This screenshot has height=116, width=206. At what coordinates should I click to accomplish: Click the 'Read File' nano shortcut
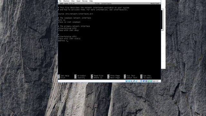coord(97,76)
